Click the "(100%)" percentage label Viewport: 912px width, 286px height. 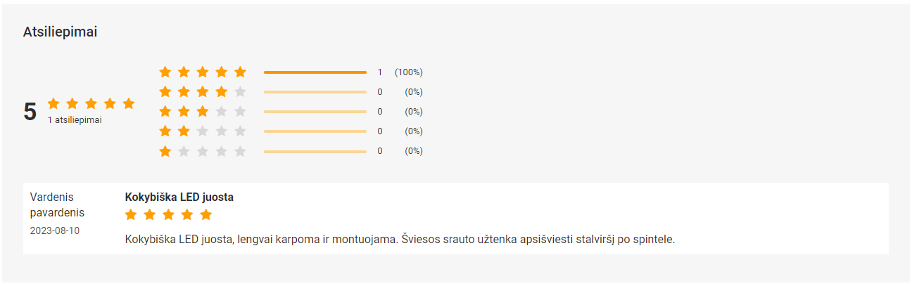408,72
